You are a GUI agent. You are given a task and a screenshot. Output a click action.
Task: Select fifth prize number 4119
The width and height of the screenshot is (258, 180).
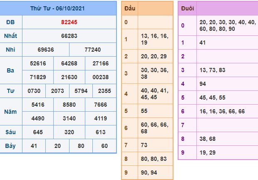[100, 118]
